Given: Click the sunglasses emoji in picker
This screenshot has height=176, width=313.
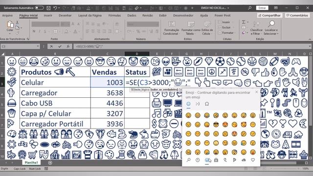Looking at the screenshot, I should click(216, 125).
